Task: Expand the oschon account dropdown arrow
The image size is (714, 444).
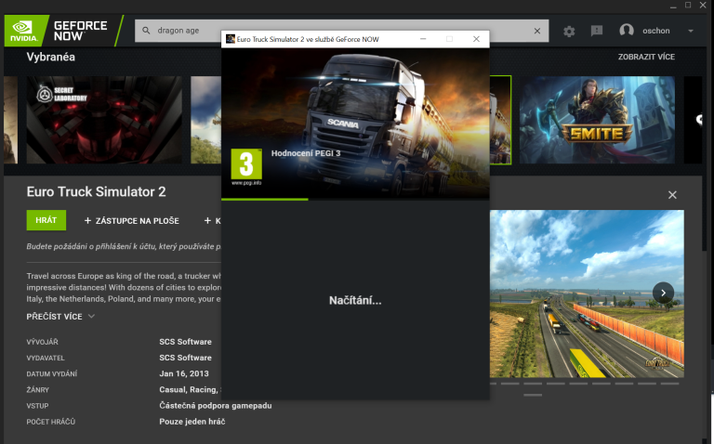Action: (691, 31)
